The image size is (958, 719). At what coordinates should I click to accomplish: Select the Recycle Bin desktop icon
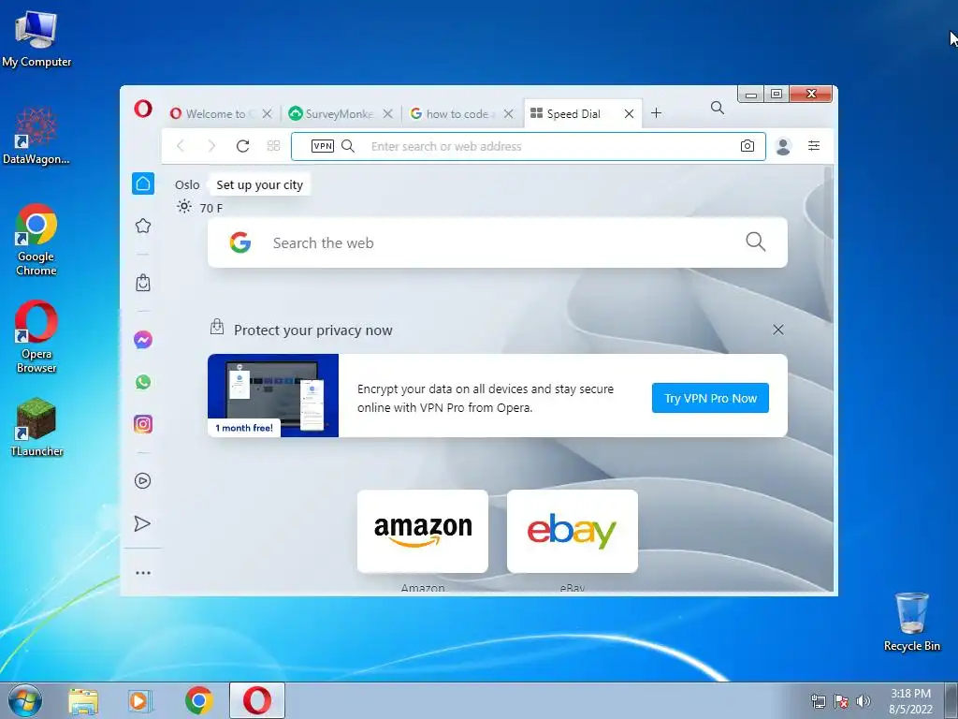(x=911, y=622)
